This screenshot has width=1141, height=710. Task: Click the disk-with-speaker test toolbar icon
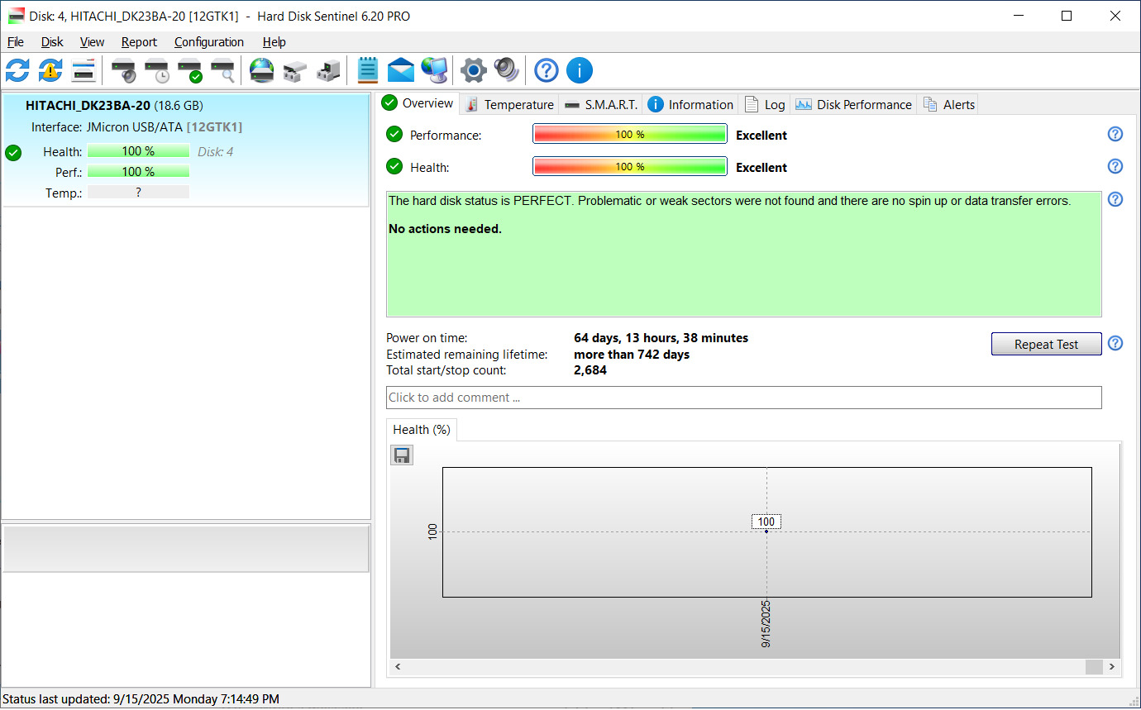coord(124,70)
